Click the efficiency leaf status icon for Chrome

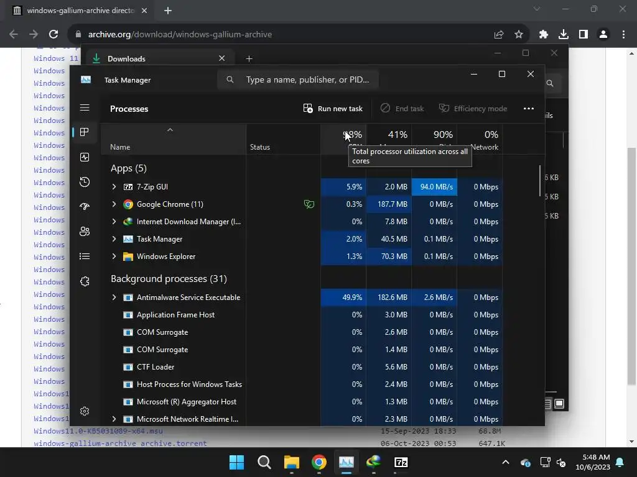tap(309, 204)
